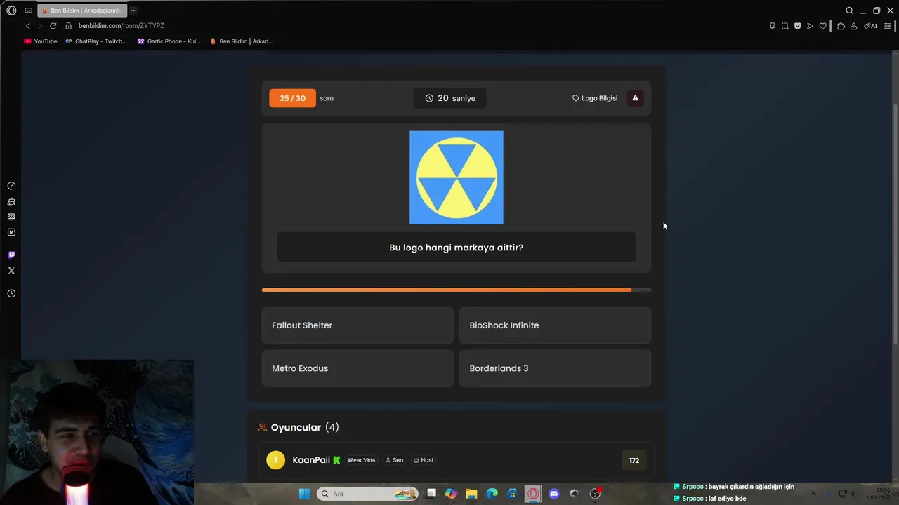Screen dimensions: 899x505
Task: Open the ad blocker shield icon
Action: [797, 26]
